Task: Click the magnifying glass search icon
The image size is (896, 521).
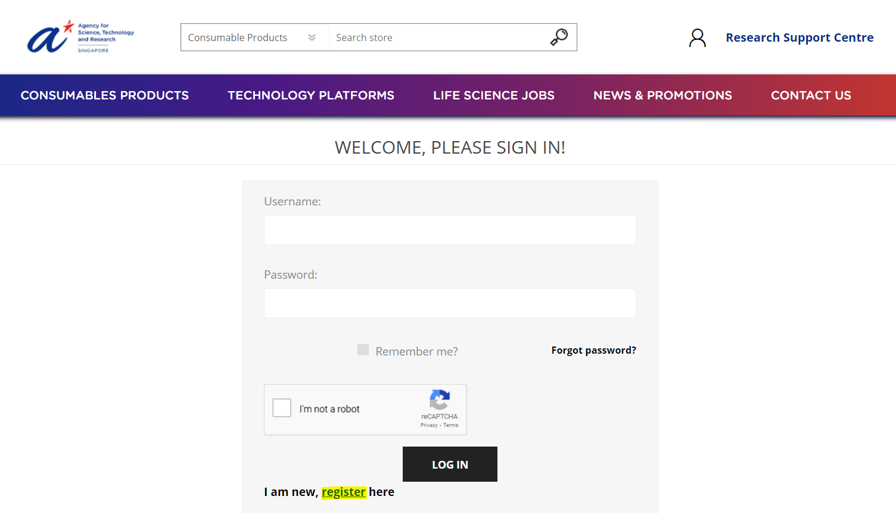Action: point(559,37)
